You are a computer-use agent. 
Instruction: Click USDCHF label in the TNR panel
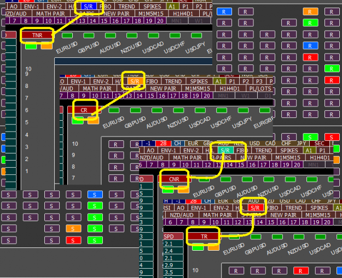pos(175,47)
